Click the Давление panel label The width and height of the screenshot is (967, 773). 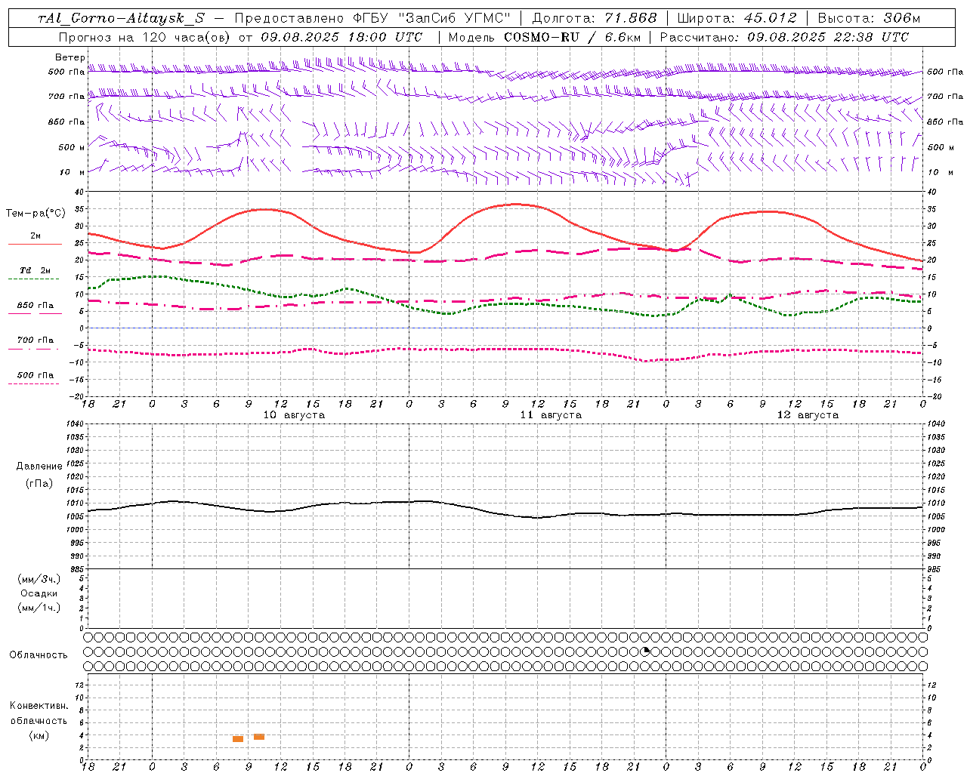tap(39, 467)
